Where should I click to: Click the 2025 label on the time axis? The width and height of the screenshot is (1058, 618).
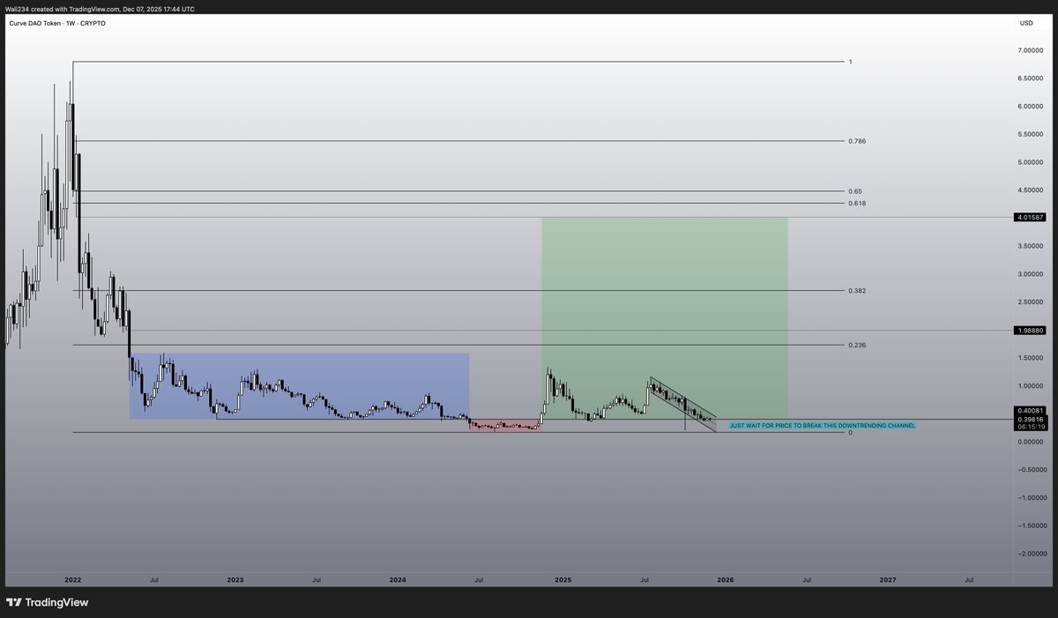pos(563,580)
